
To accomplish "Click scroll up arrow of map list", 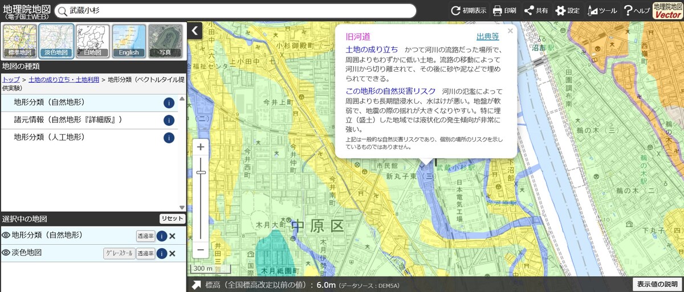I will point(182,98).
